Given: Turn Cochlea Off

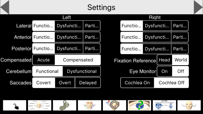Looking at the screenshot, I should click(x=171, y=83).
